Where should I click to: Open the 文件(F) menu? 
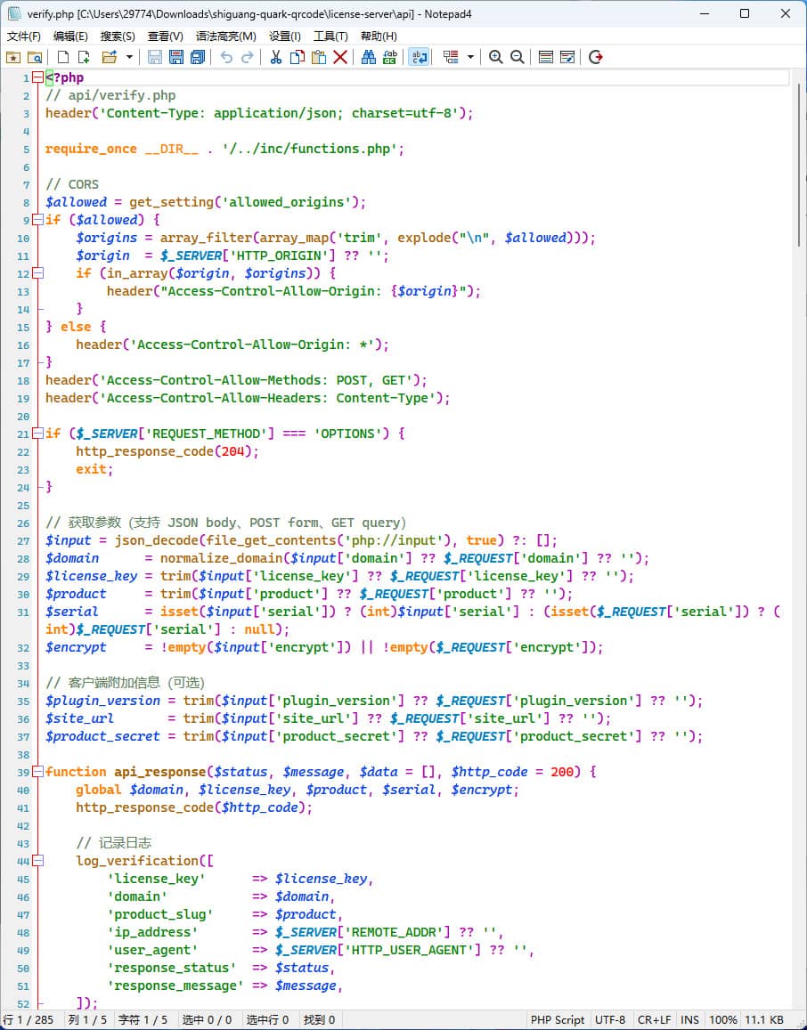point(24,36)
